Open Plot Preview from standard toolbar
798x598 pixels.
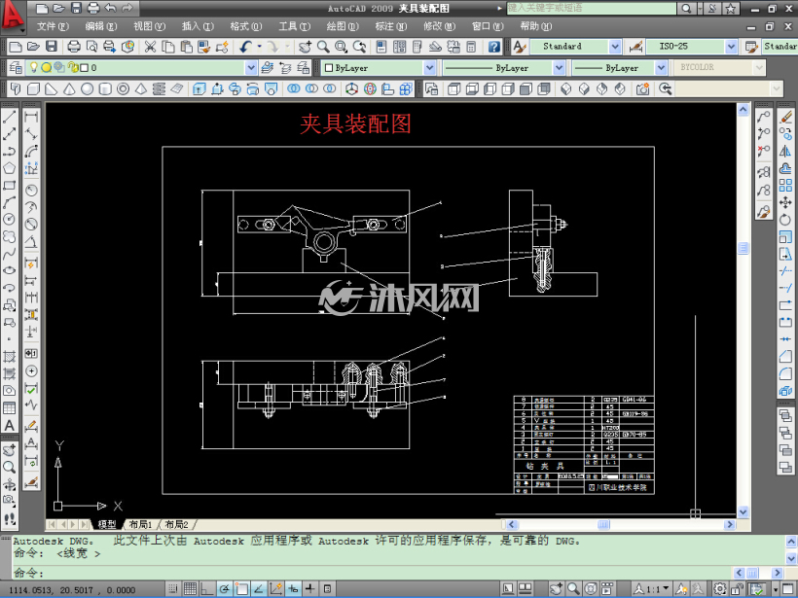point(91,47)
